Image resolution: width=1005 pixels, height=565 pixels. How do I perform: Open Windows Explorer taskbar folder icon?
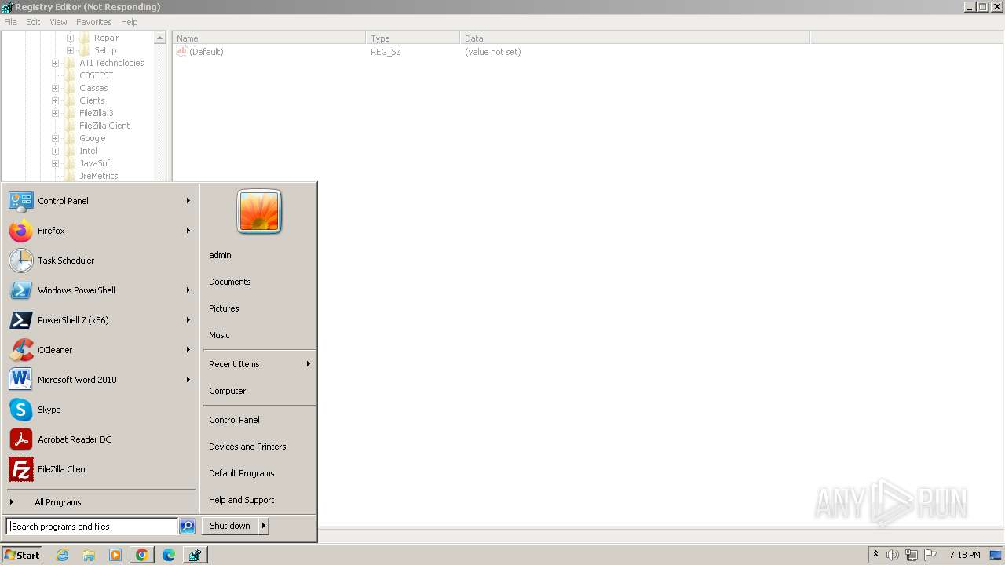click(x=89, y=555)
